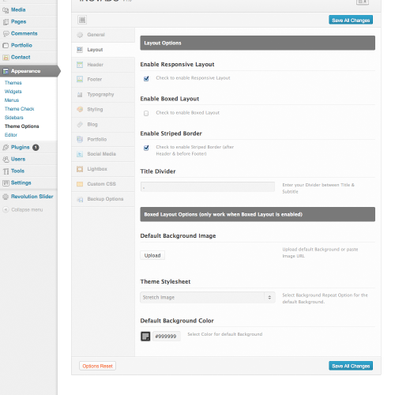Screen dimensions: 395x395
Task: Click the Lightbox tab icon
Action: click(80, 169)
